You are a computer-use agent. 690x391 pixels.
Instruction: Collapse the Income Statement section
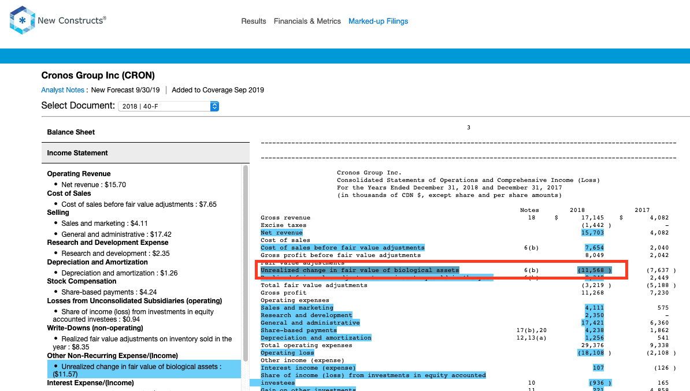(145, 153)
